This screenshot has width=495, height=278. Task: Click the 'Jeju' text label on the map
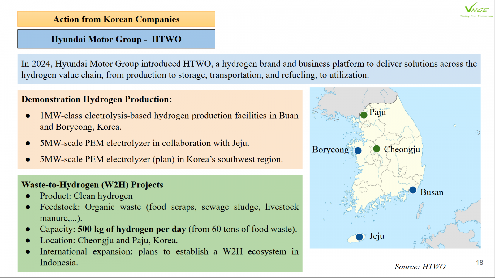pos(377,236)
